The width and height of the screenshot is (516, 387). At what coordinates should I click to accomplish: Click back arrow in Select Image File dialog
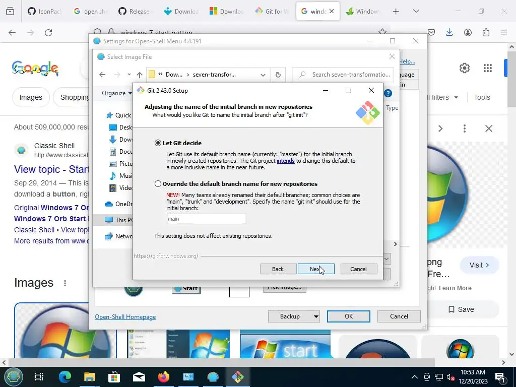102,75
